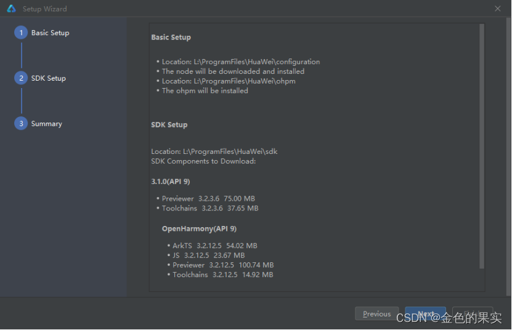This screenshot has height=330, width=512.
Task: Click the Basic Setup heading in summary
Action: coord(171,38)
